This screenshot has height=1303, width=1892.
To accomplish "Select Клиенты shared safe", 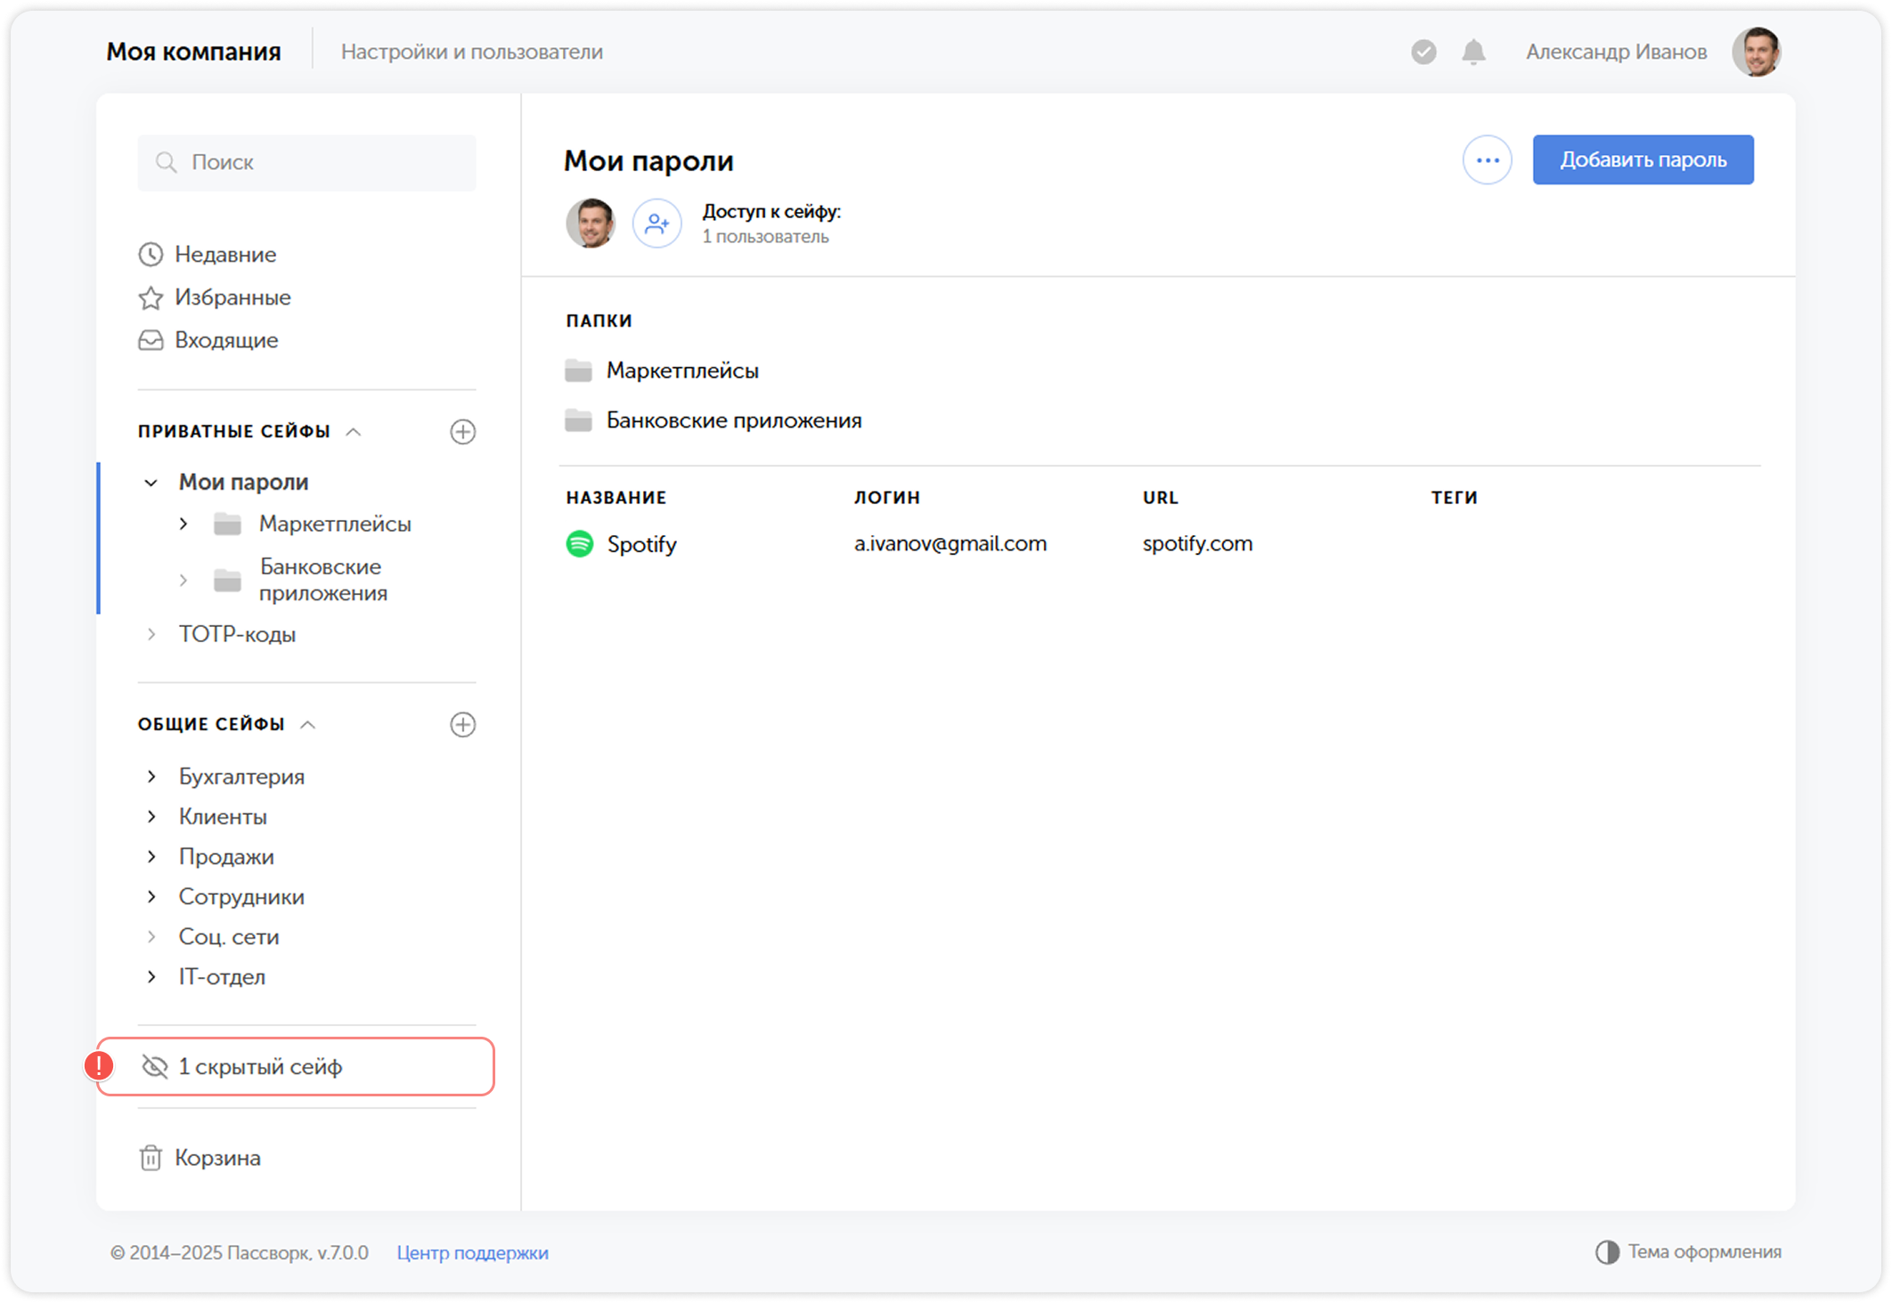I will pyautogui.click(x=223, y=817).
